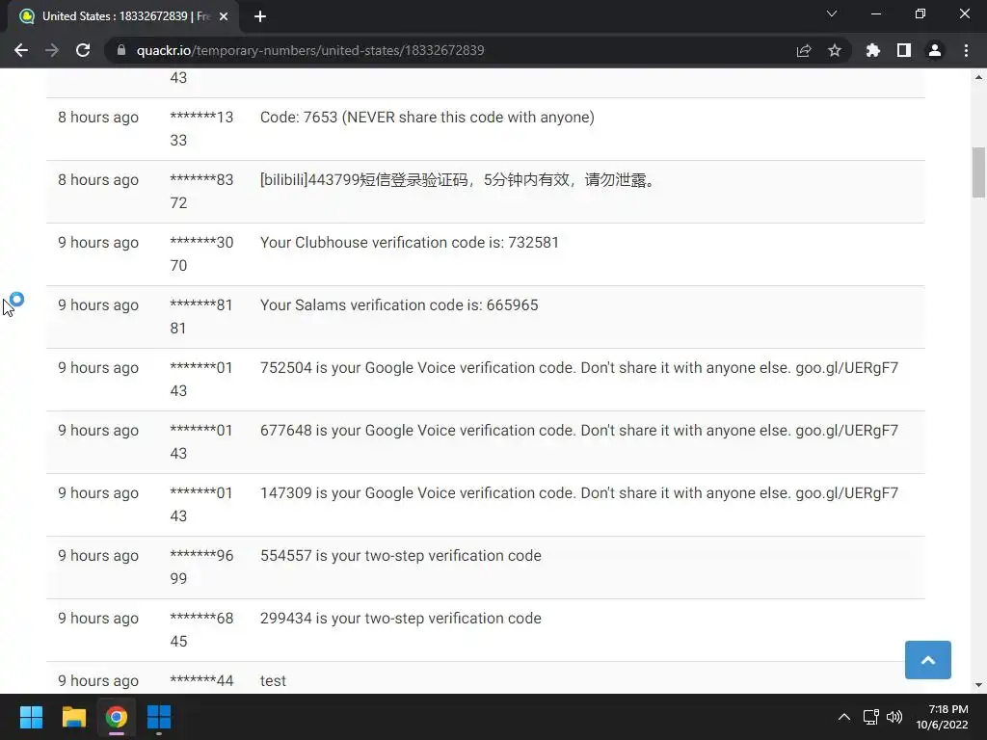Image resolution: width=987 pixels, height=740 pixels.
Task: View site security lock info
Action: click(x=121, y=50)
